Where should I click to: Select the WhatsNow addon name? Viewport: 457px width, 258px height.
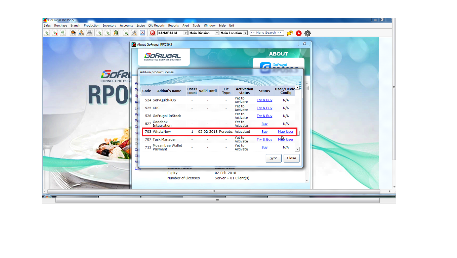162,132
